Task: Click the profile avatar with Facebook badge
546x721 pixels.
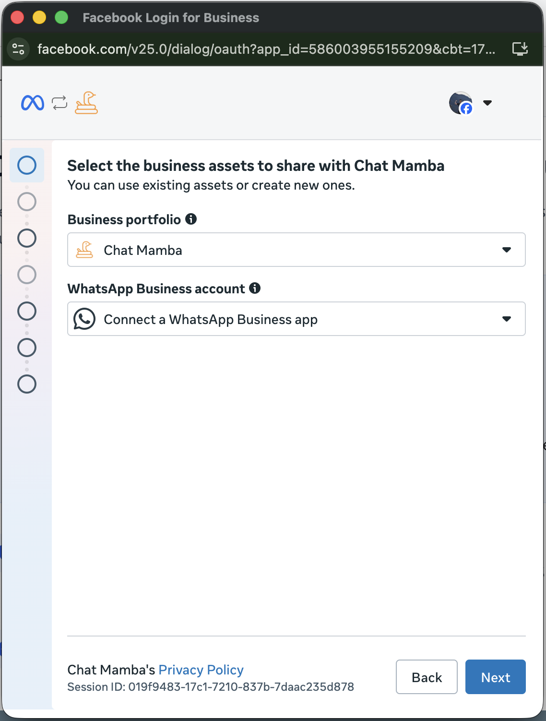Action: (x=461, y=103)
